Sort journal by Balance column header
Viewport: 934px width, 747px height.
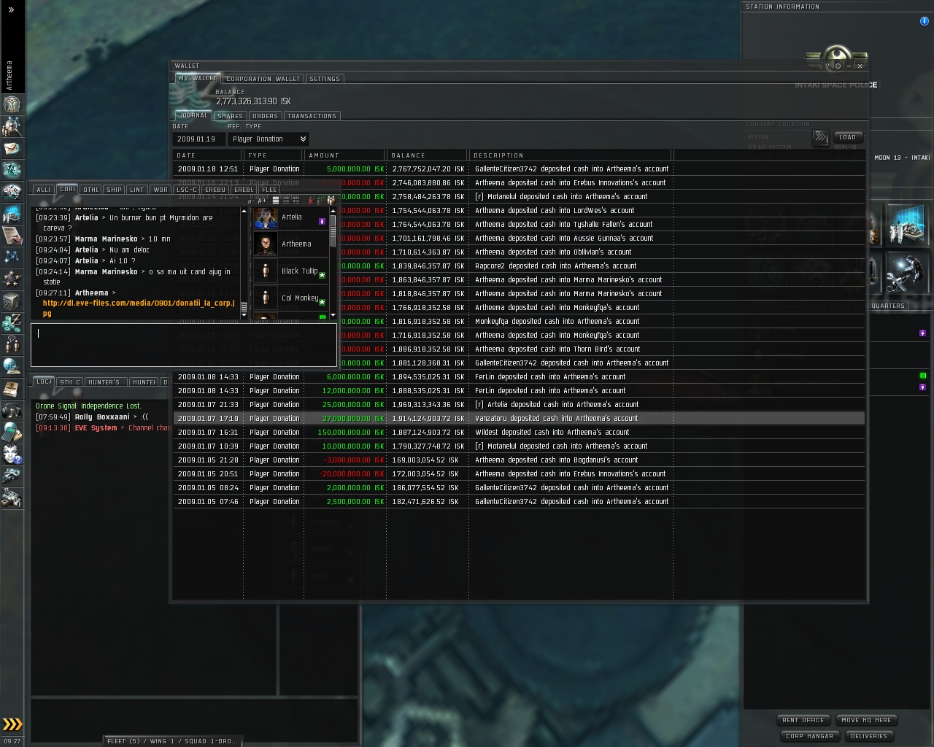pyautogui.click(x=427, y=155)
